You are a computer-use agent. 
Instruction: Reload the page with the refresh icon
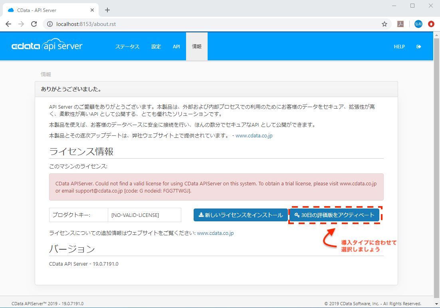point(34,24)
